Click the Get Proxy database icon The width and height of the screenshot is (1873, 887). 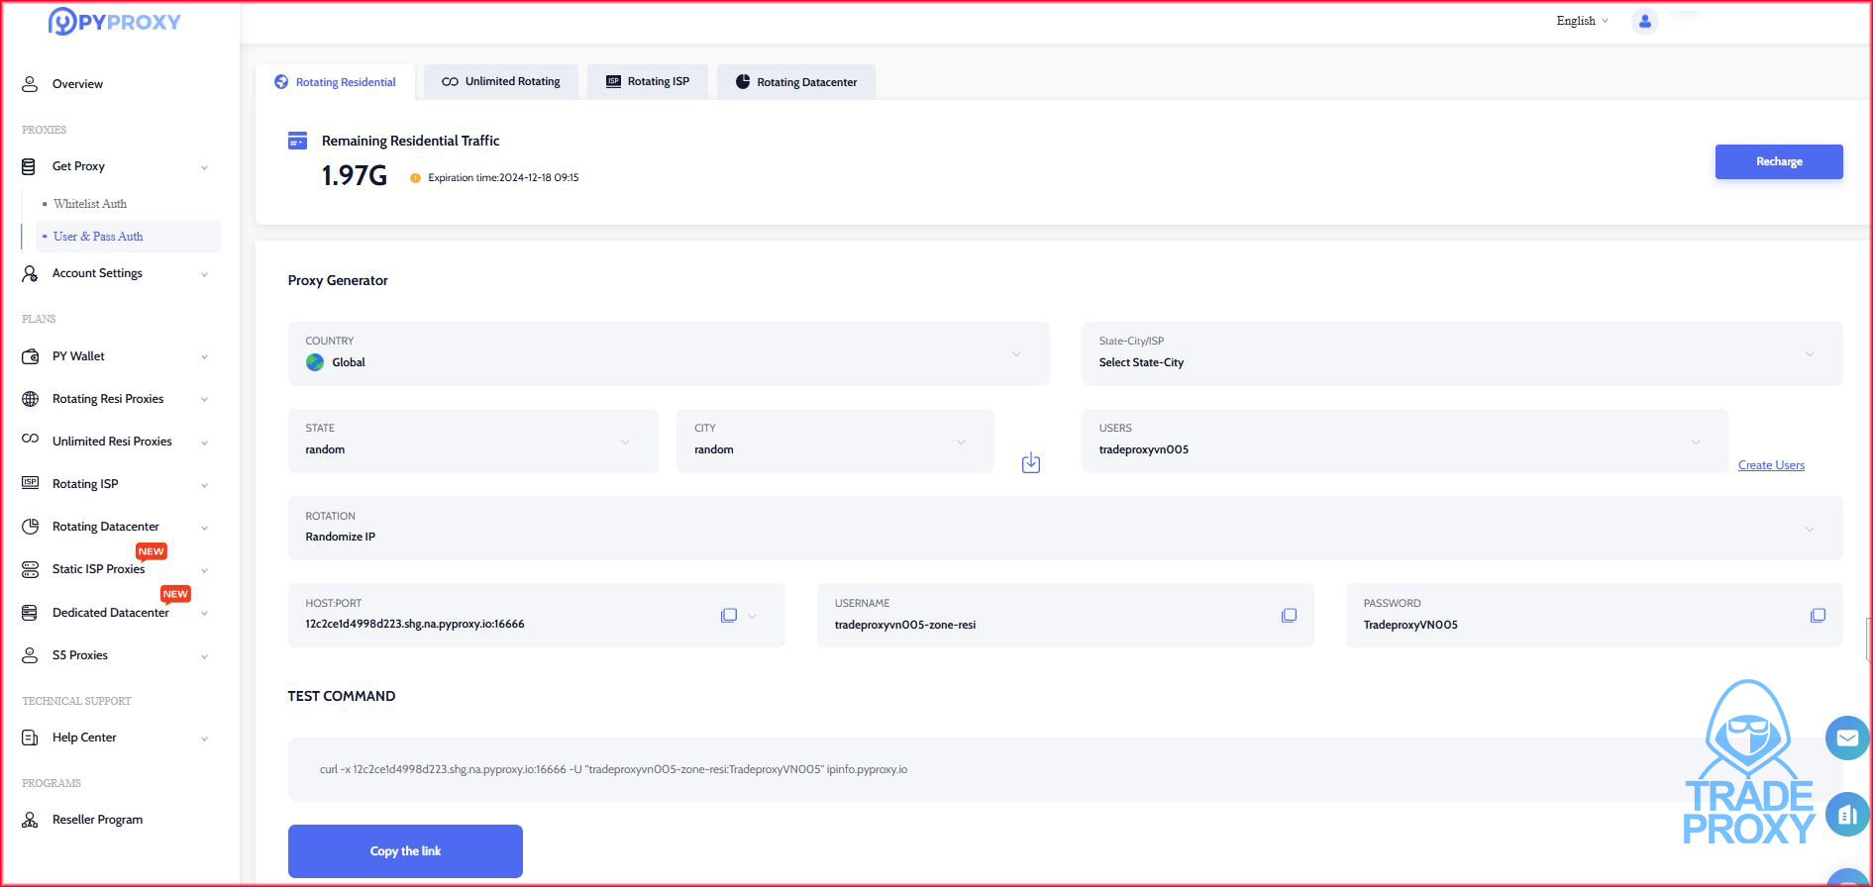click(29, 166)
